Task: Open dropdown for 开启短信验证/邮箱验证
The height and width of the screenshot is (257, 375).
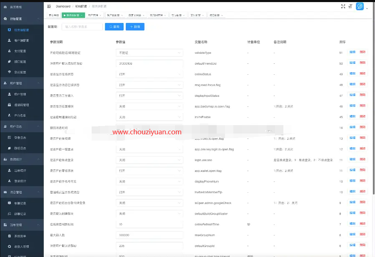Action: click(x=149, y=53)
